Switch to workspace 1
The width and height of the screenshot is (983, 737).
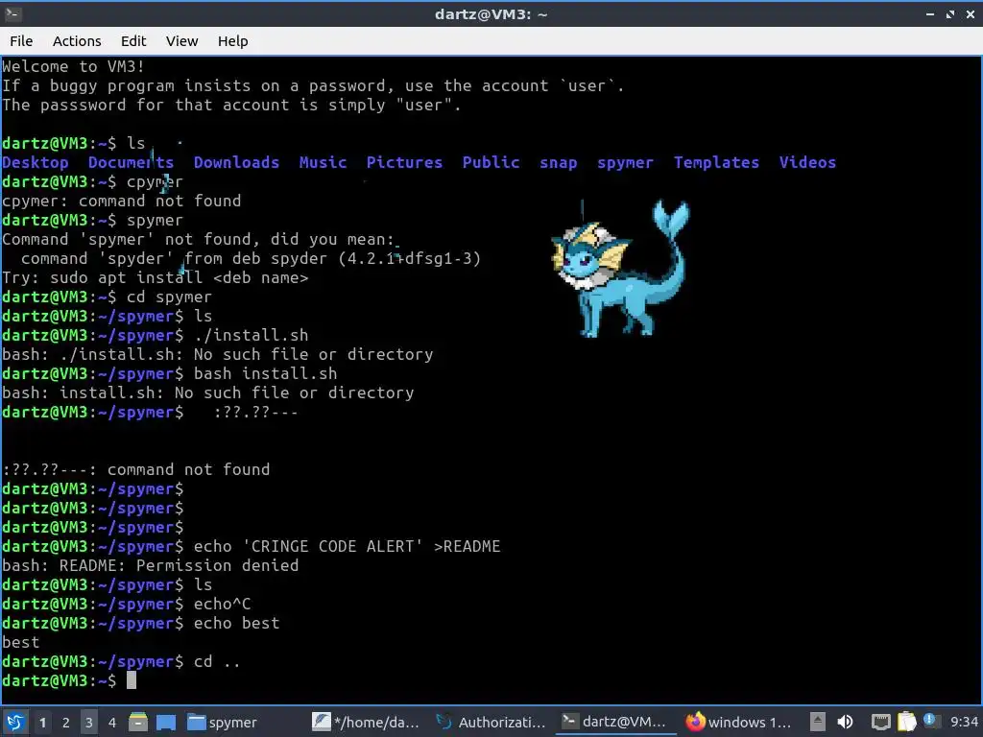[42, 723]
